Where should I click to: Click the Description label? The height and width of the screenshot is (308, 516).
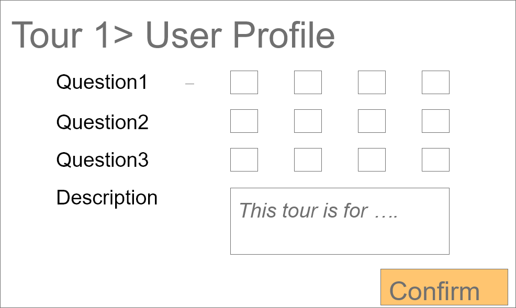click(x=107, y=198)
